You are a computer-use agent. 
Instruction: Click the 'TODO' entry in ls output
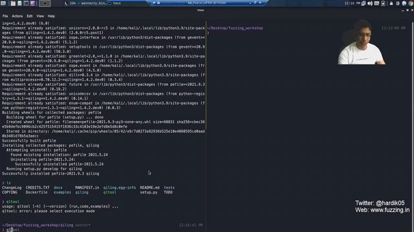(x=168, y=192)
